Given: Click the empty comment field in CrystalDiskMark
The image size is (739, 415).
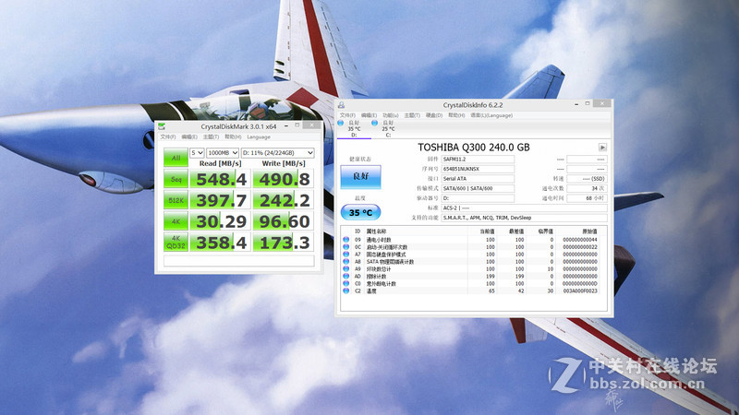Looking at the screenshot, I should coord(239,261).
